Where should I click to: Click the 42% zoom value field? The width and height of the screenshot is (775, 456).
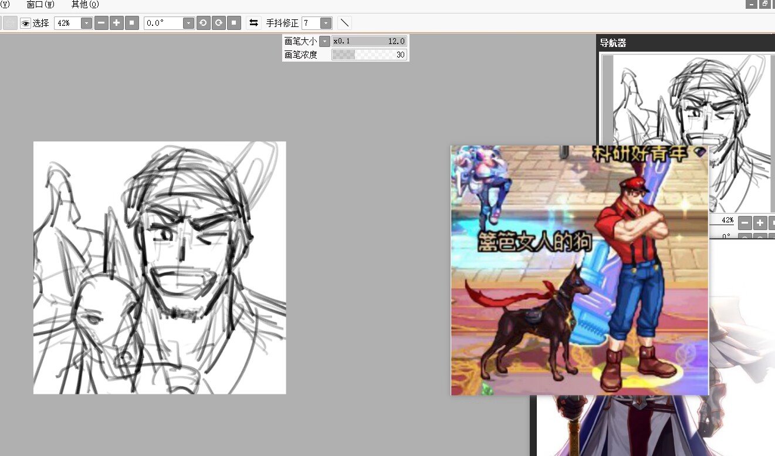67,23
